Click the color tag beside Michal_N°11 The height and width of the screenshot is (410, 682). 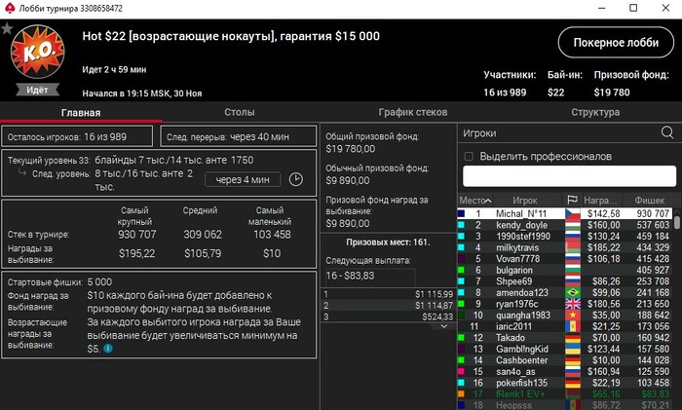(461, 213)
